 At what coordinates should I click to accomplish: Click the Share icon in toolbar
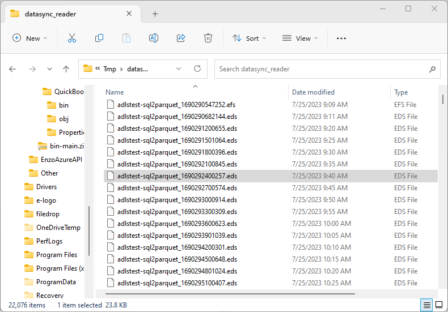[181, 38]
